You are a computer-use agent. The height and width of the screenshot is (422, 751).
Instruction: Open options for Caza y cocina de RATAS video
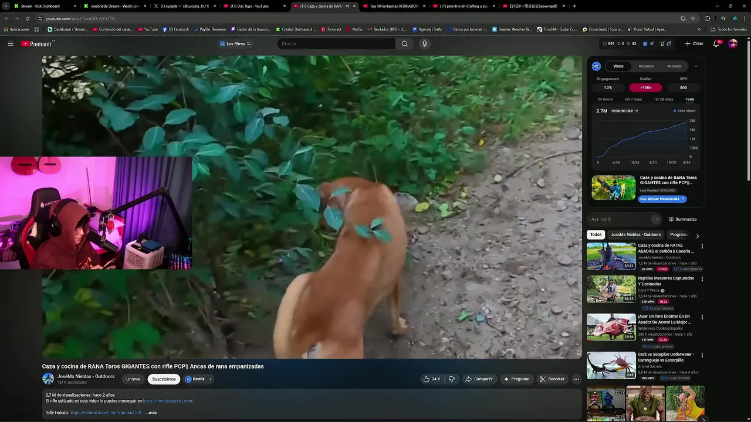pyautogui.click(x=702, y=246)
